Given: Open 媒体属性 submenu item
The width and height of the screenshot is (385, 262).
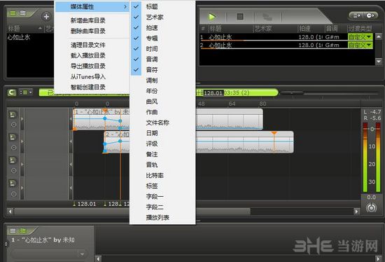Looking at the screenshot, I should tap(92, 6).
